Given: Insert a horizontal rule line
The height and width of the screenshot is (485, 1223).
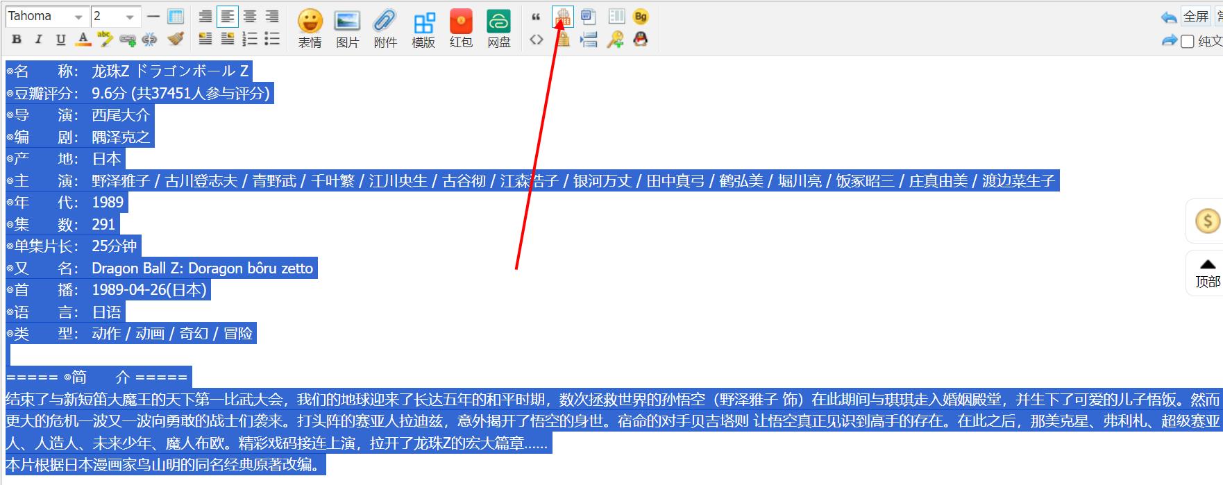Looking at the screenshot, I should (154, 16).
